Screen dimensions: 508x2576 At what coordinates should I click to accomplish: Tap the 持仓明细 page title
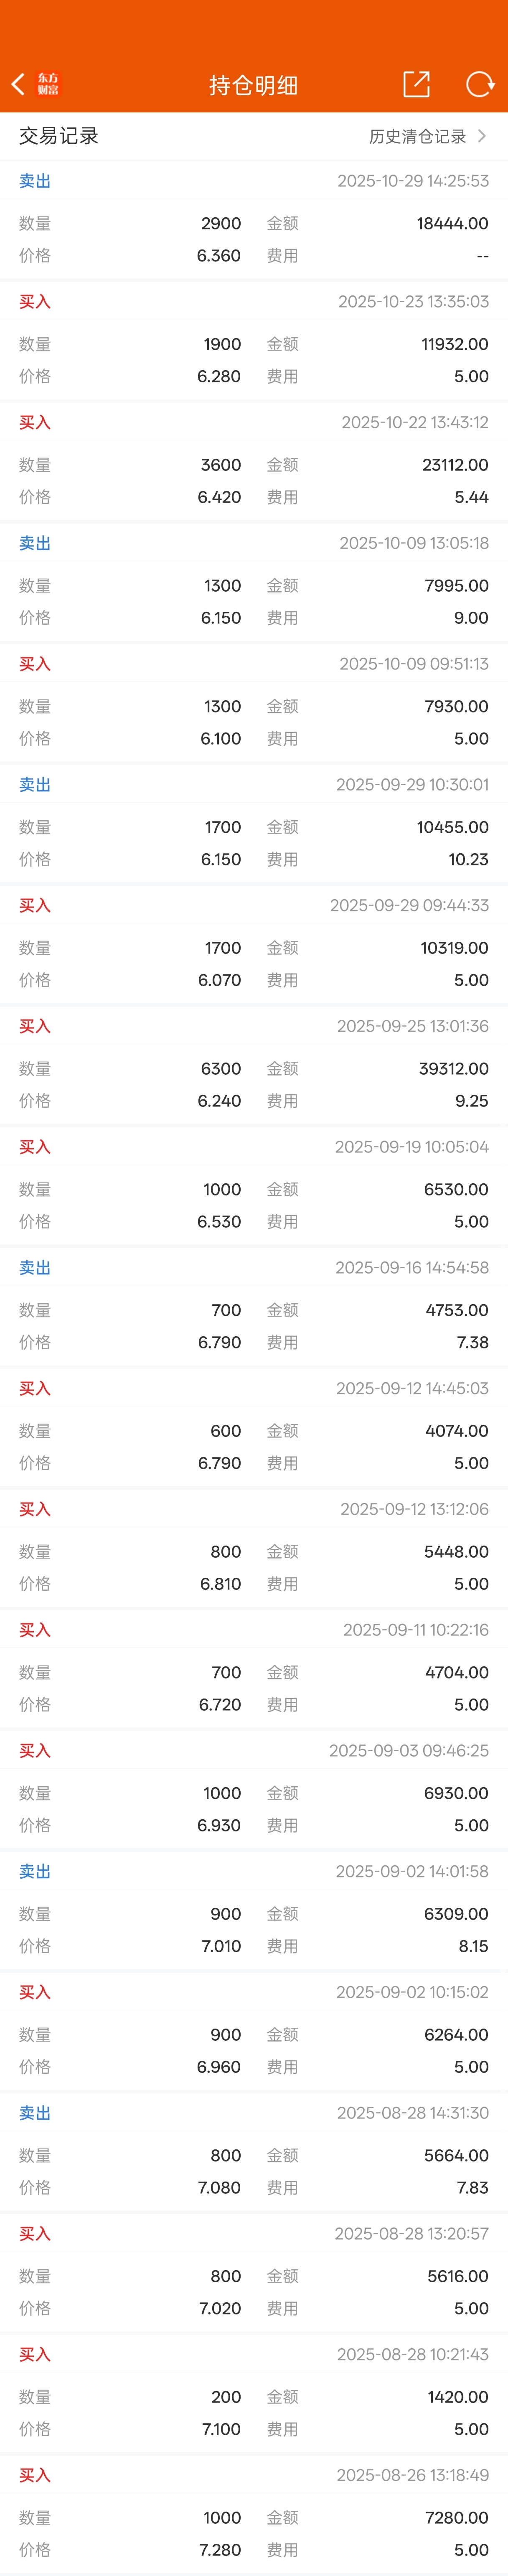pos(254,85)
